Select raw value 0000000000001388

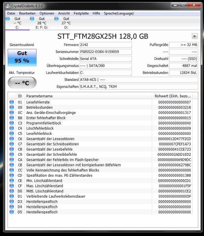click(x=175, y=176)
